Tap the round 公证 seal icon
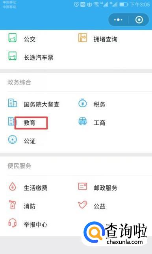The image size is (152, 254). pos(13,139)
